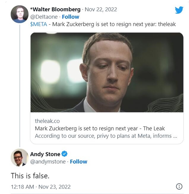Open the $META cashtag link
Screen dimensions: 189x194
click(39, 24)
